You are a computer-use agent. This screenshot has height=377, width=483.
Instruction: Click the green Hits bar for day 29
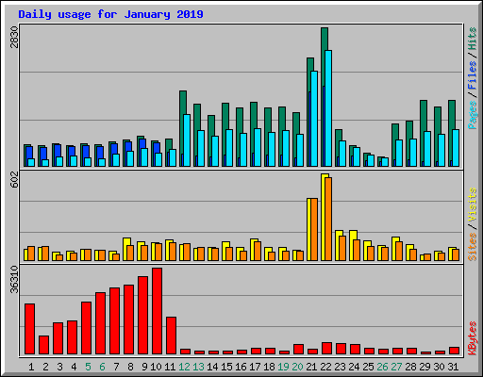click(x=424, y=116)
